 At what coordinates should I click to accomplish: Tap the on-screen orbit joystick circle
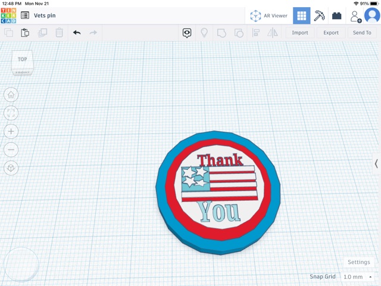[21, 265]
